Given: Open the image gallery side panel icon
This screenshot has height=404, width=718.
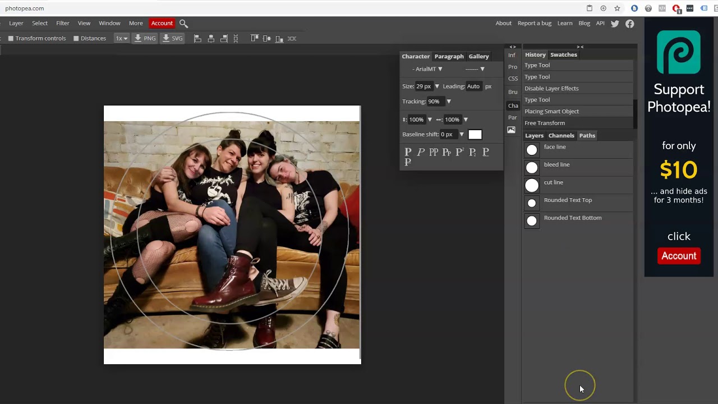Looking at the screenshot, I should (511, 130).
